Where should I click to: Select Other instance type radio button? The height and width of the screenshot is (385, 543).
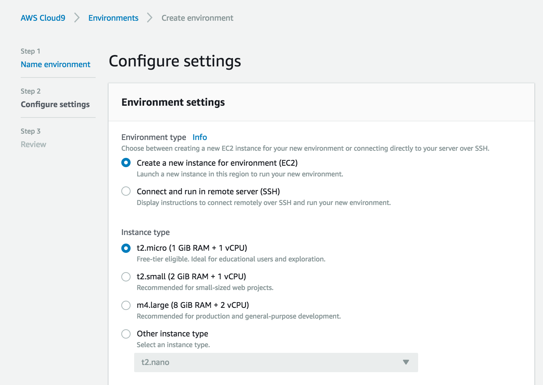[x=126, y=334]
